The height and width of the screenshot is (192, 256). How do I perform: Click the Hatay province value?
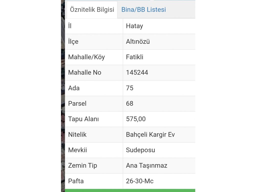pos(134,26)
